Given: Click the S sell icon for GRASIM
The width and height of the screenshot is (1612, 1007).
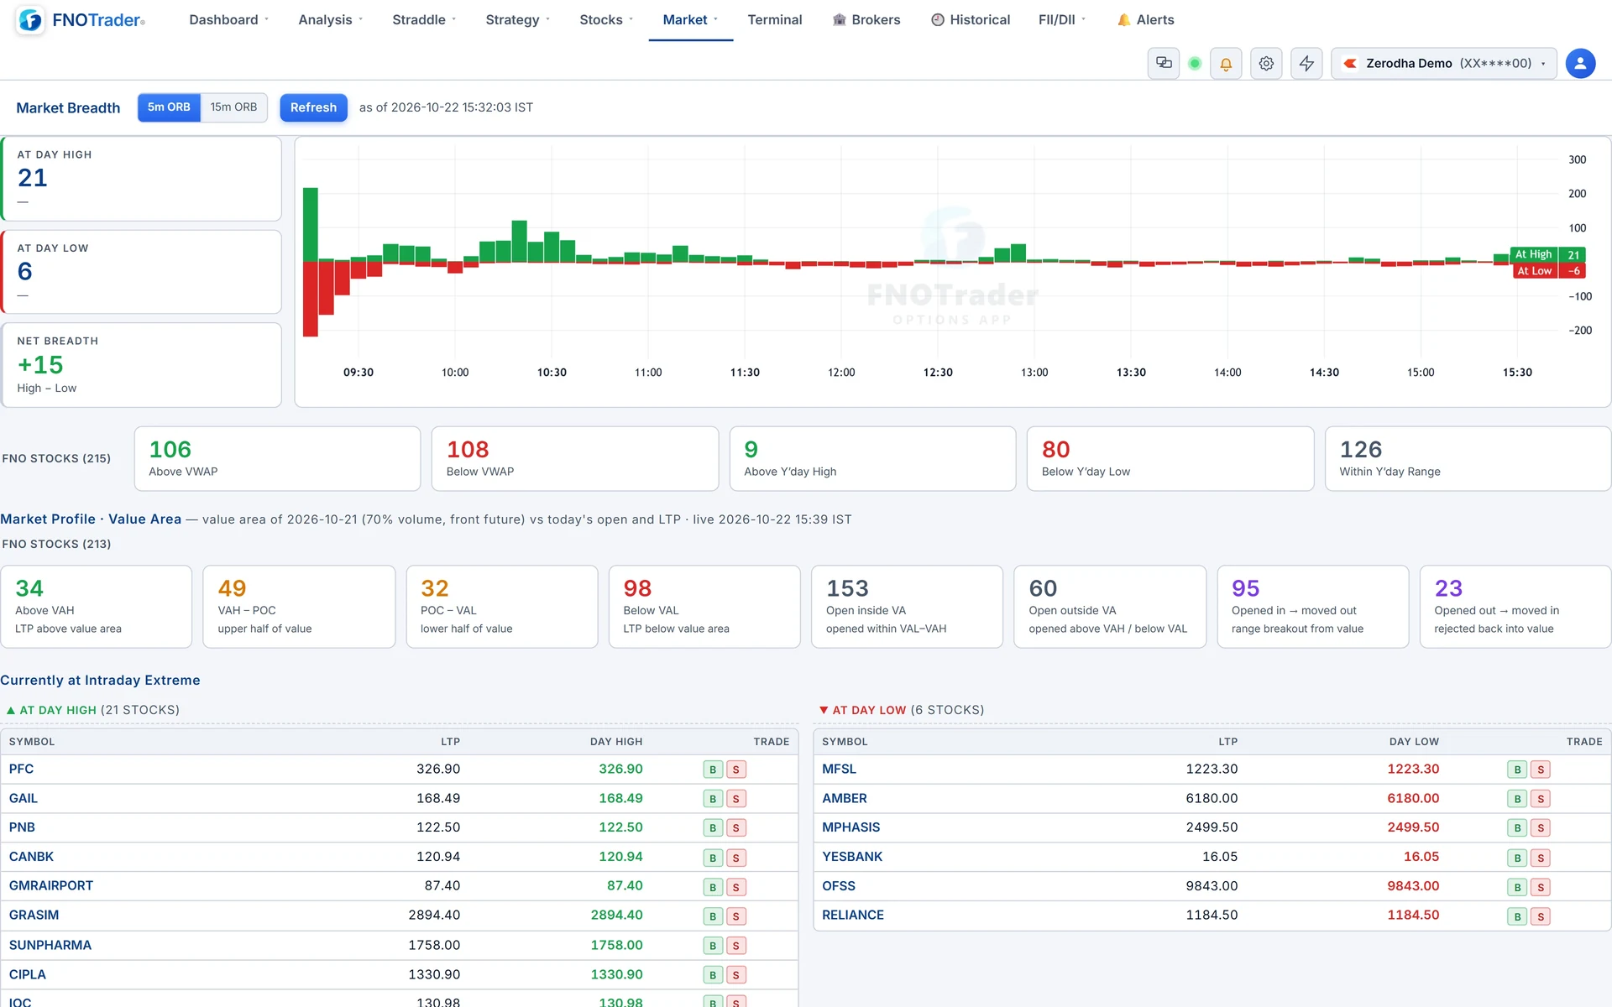Looking at the screenshot, I should coord(736,916).
